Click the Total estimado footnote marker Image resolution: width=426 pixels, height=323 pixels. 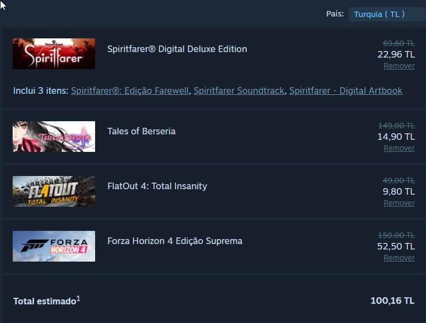click(78, 298)
